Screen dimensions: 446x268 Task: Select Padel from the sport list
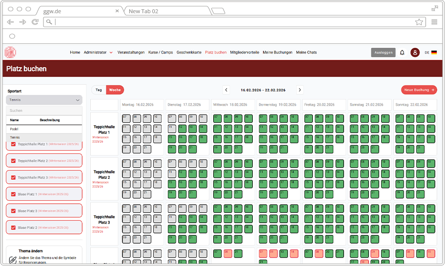click(44, 129)
